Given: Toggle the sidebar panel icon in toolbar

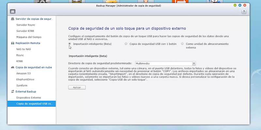Looking at the screenshot, I should pyautogui.click(x=13, y=11).
